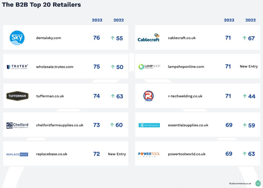The image size is (263, 188).
Task: Select the chelfordfarmsupplies.co.uk domain text
Action: click(x=60, y=125)
